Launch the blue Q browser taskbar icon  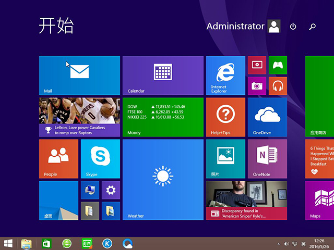pyautogui.click(x=127, y=244)
